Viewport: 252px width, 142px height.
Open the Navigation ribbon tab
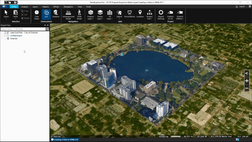68,7
